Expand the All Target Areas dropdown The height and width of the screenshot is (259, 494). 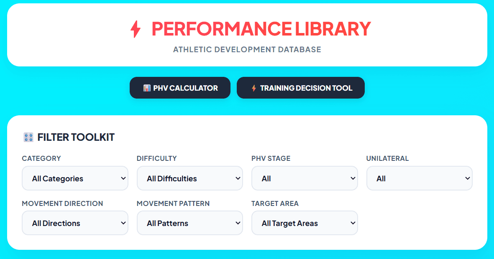305,223
